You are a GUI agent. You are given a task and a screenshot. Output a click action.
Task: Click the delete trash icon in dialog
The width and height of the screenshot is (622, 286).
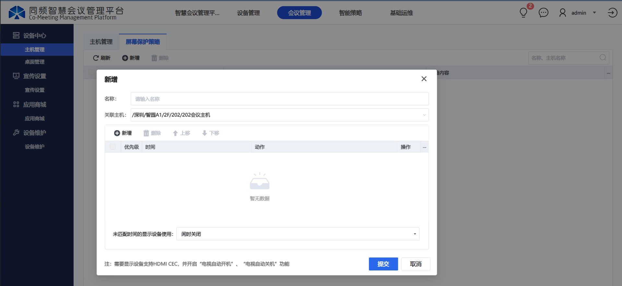146,133
